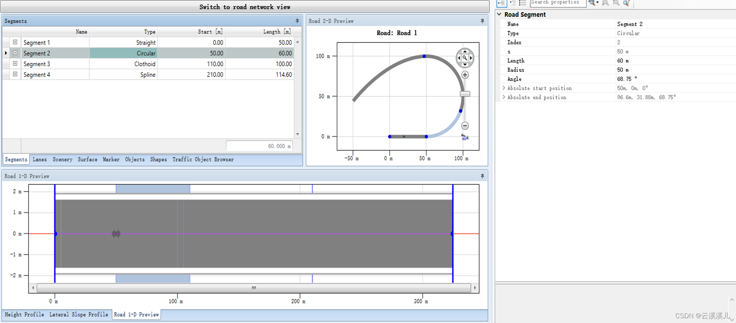Open the Scenery tab

(62, 160)
